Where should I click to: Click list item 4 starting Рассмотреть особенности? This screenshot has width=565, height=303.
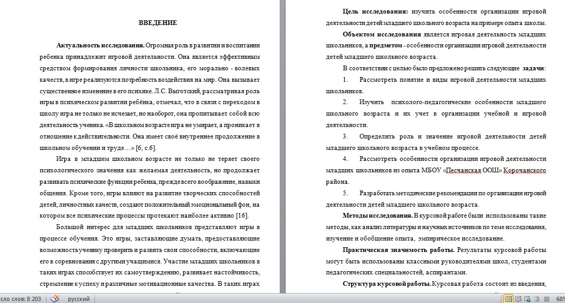click(x=436, y=170)
